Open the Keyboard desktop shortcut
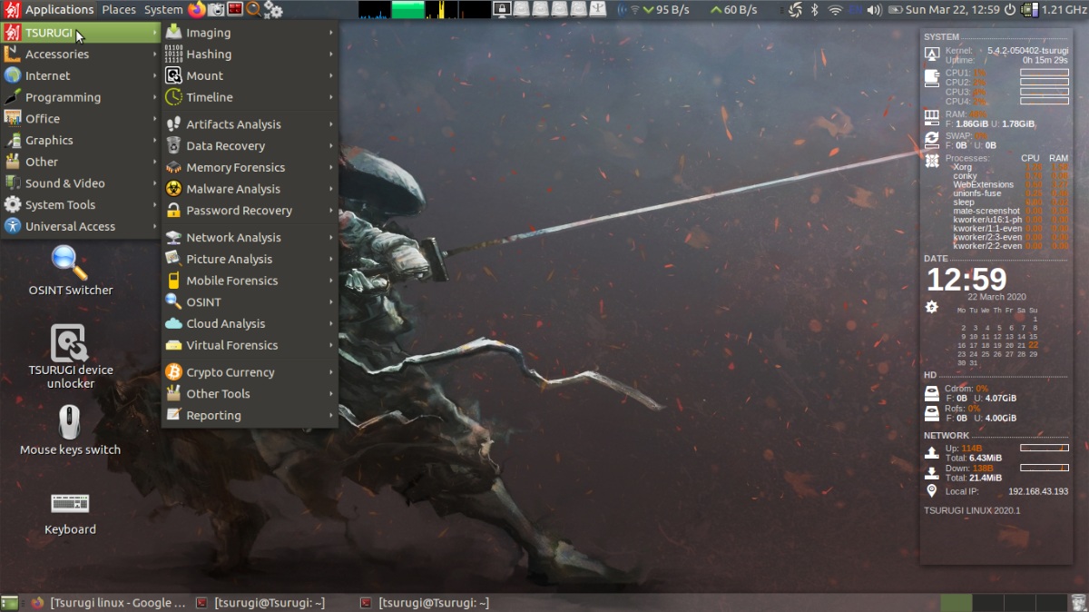 (71, 514)
